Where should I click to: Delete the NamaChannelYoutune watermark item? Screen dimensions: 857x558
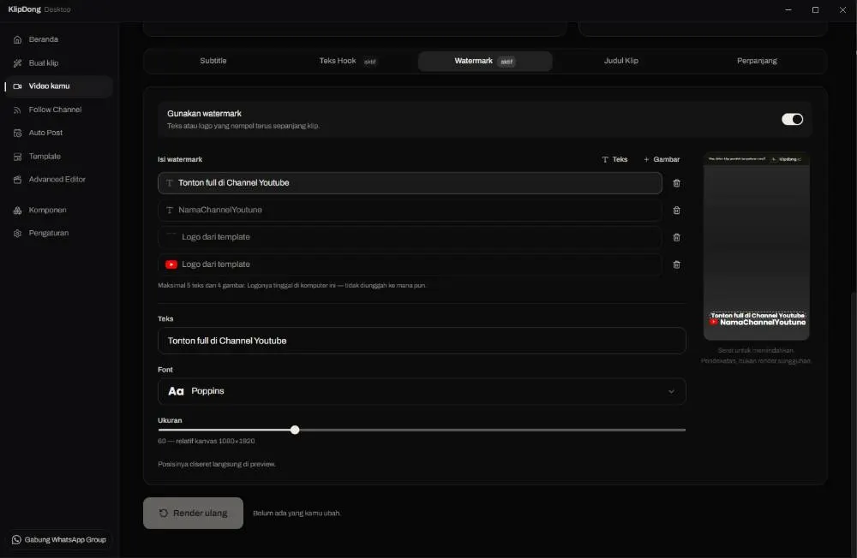[x=677, y=211]
